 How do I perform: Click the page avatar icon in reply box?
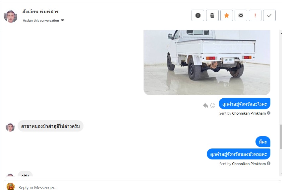pyautogui.click(x=11, y=187)
